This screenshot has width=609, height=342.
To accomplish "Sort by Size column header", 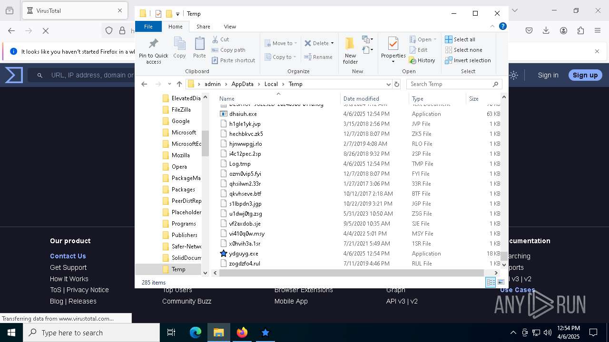I will tap(482, 99).
